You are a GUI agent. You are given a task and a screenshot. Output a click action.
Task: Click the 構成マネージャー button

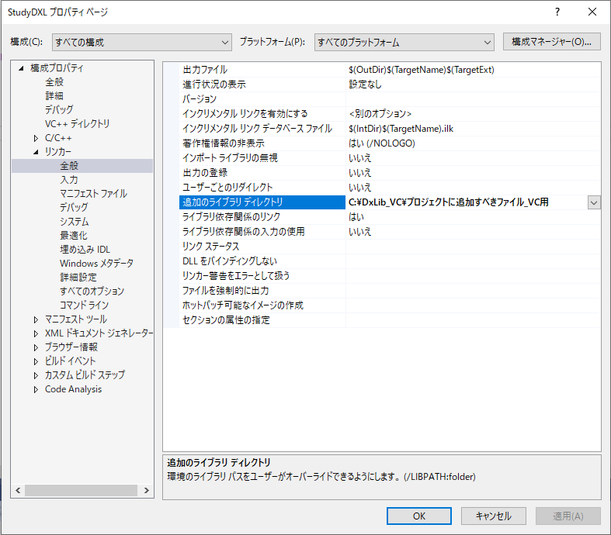(x=552, y=42)
